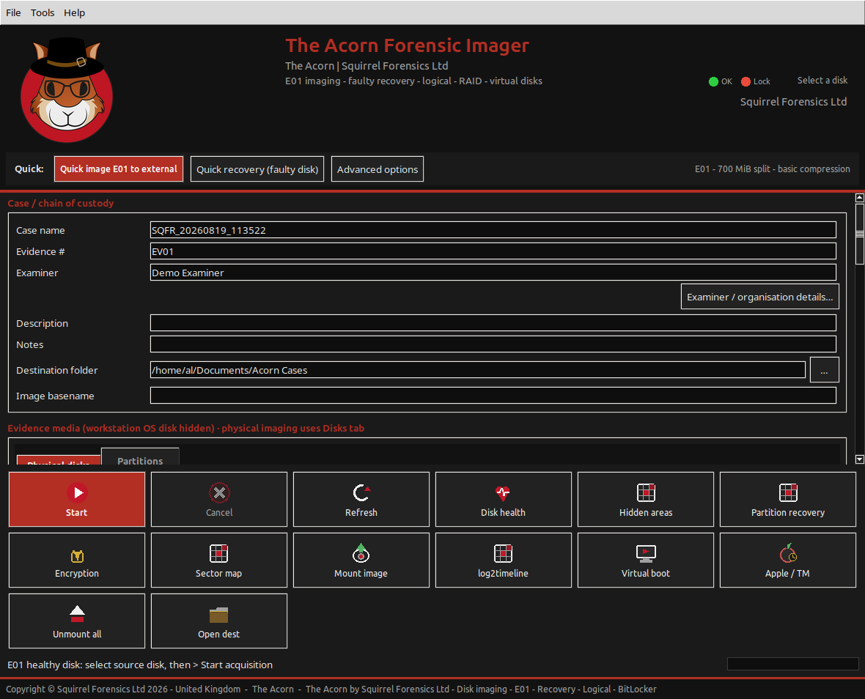Click the Image basename field
Image resolution: width=865 pixels, height=699 pixels.
(493, 396)
